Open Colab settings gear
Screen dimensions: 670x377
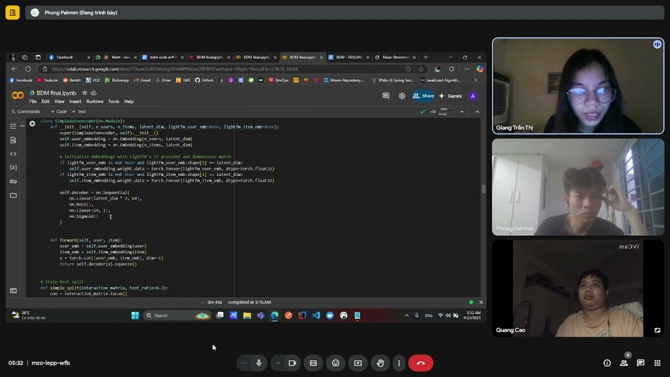[x=402, y=96]
